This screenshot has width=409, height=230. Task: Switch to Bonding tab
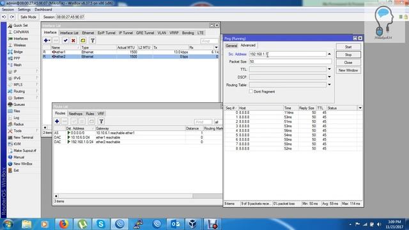pos(188,33)
